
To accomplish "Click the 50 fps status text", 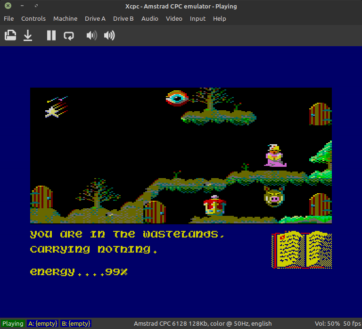I will tap(352, 323).
